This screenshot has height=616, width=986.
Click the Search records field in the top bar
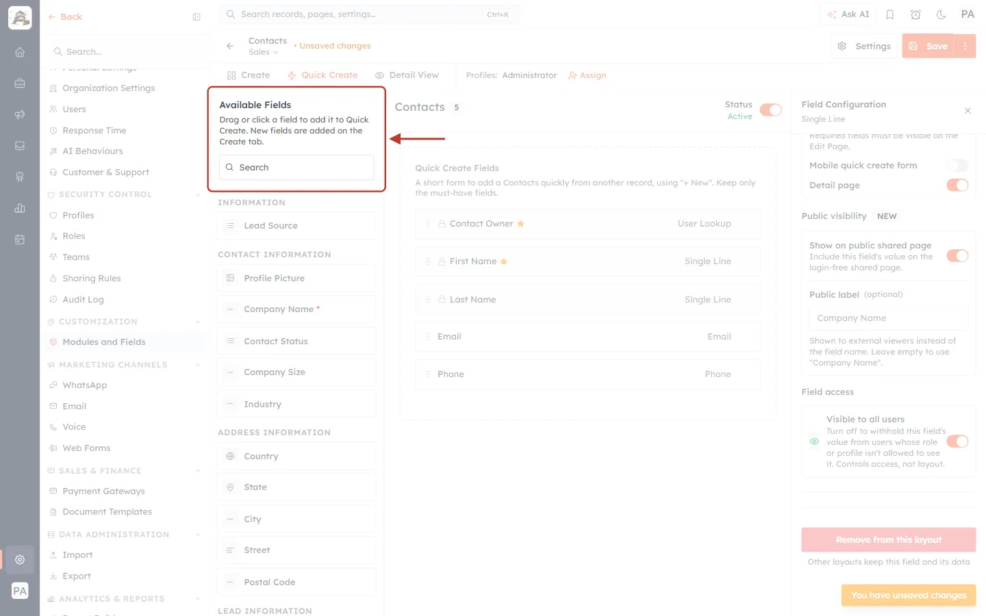370,14
